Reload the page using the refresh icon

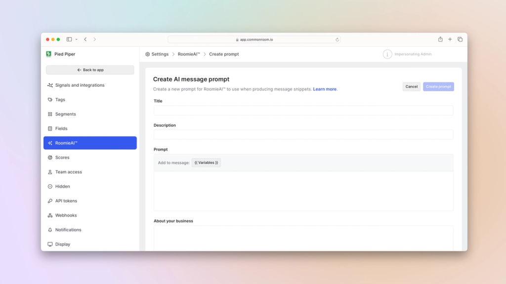point(337,39)
